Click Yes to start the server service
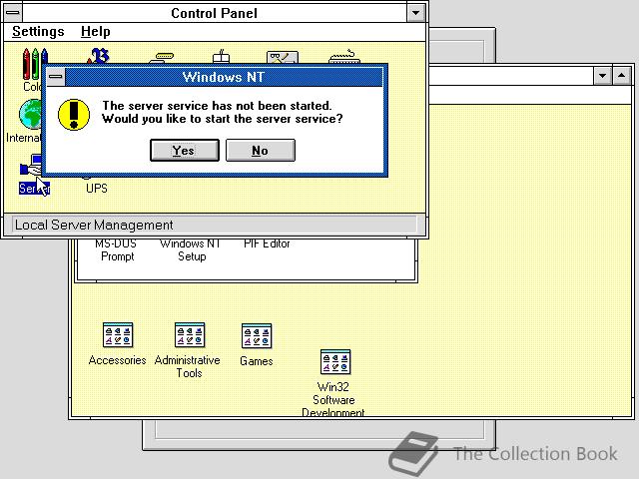The height and width of the screenshot is (479, 639). coord(184,151)
